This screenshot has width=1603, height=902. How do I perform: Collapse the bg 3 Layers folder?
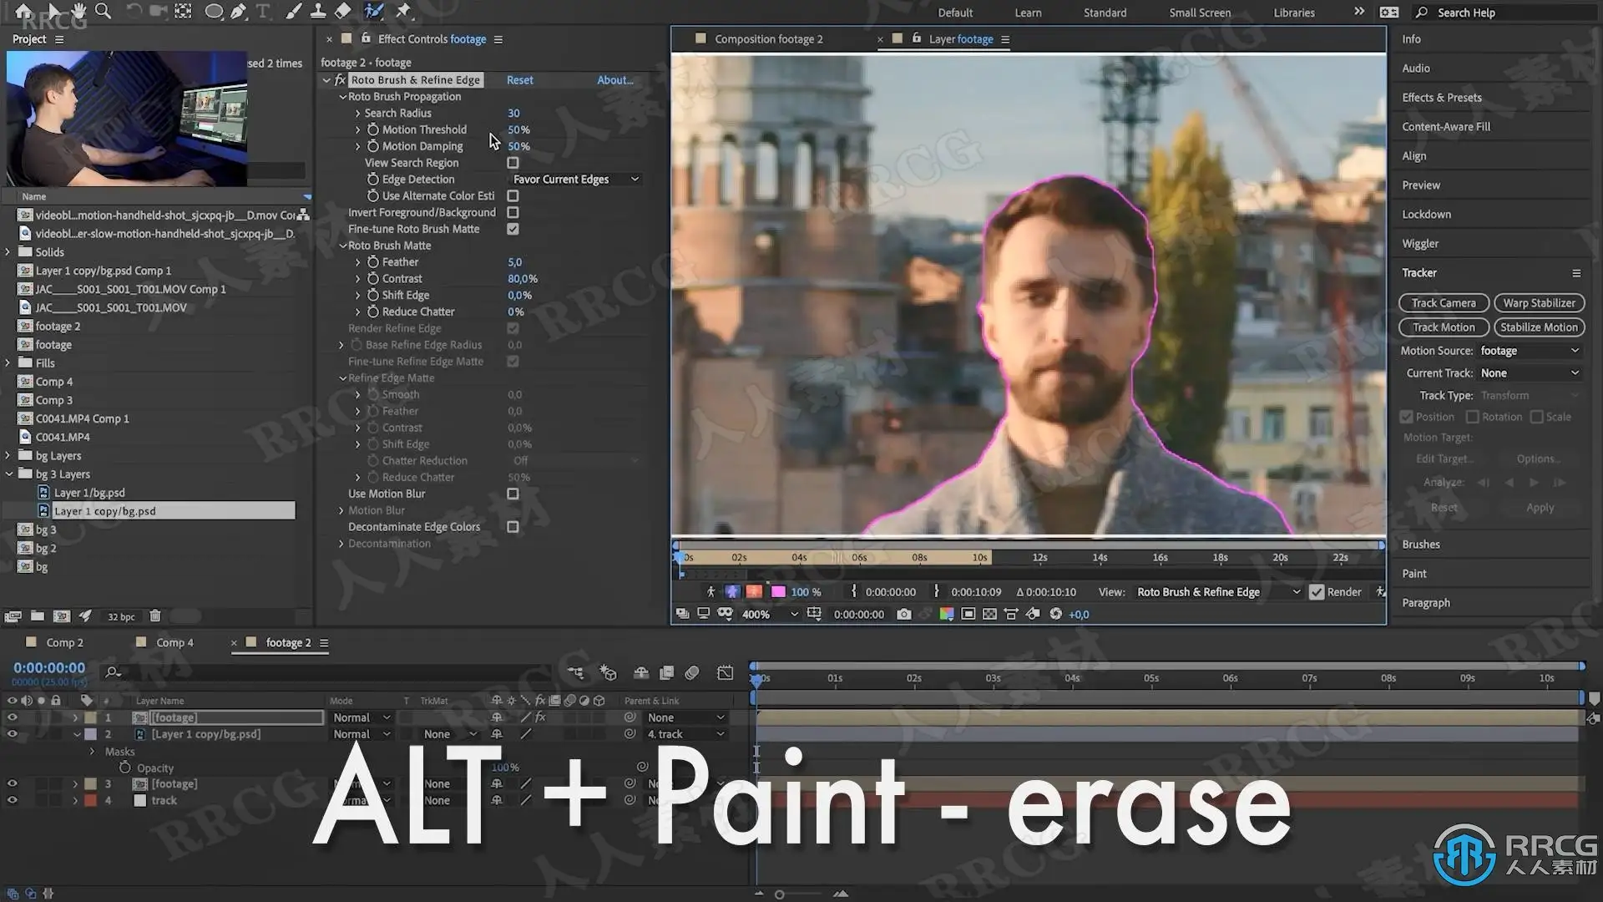click(x=9, y=474)
